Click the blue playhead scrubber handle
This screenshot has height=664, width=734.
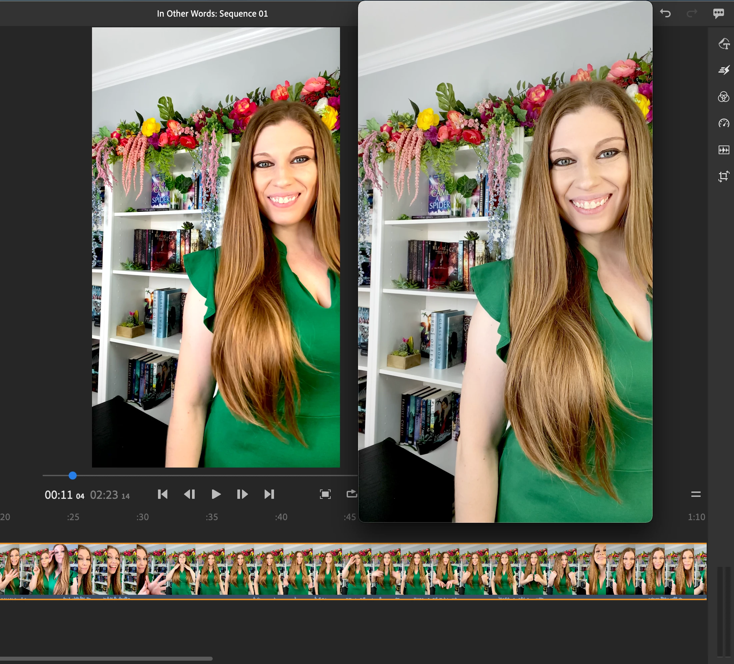[x=72, y=475]
